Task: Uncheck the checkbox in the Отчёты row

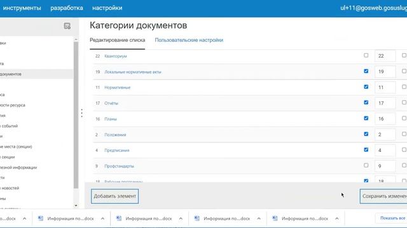Action: pyautogui.click(x=366, y=103)
